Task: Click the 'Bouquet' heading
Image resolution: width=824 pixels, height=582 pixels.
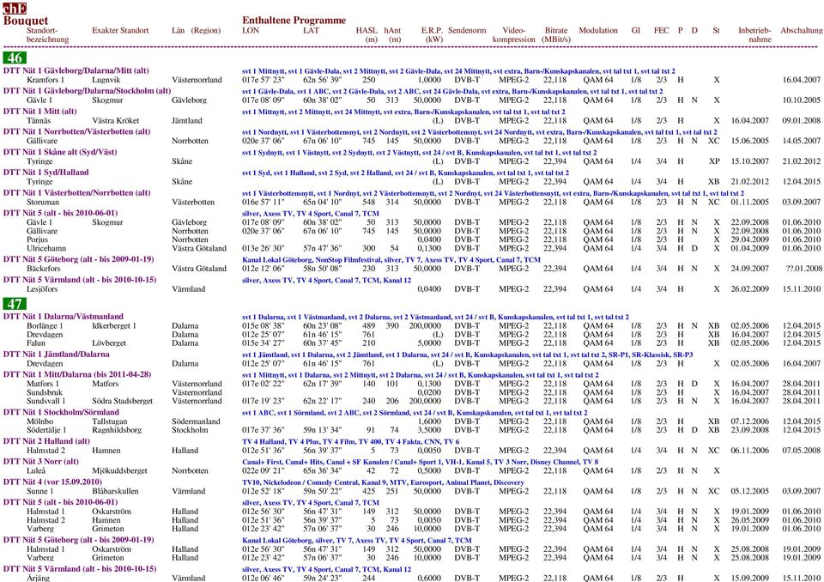Action: (x=26, y=21)
